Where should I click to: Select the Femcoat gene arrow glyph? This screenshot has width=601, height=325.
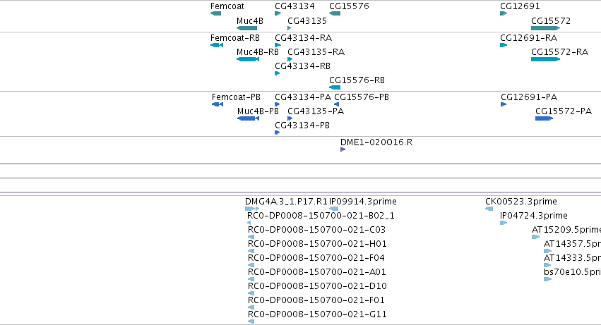(x=216, y=14)
